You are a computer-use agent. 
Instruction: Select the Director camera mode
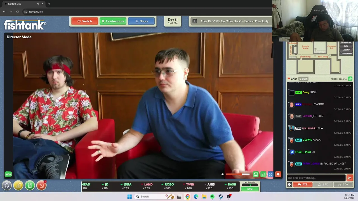[x=346, y=50]
